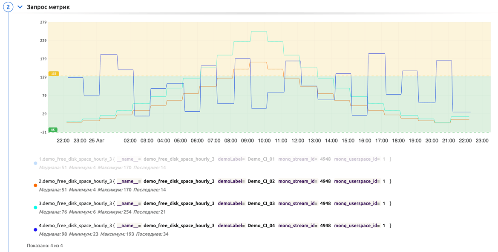The image size is (498, 252).
Task: Enable the greyed-out 1.demo_free_disk_space_hourly_3 legend entry
Action: 75,159
